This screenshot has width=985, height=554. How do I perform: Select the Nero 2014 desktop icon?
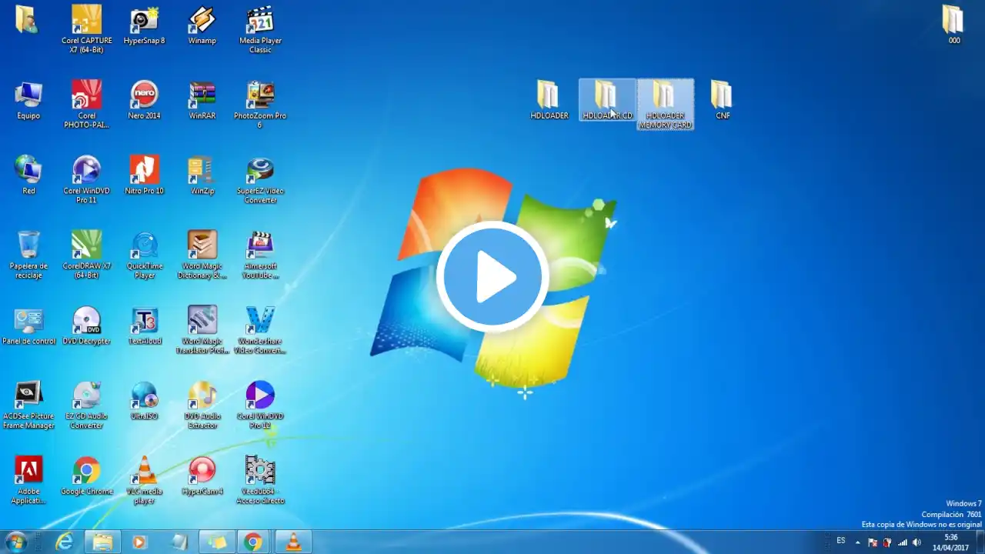(144, 100)
